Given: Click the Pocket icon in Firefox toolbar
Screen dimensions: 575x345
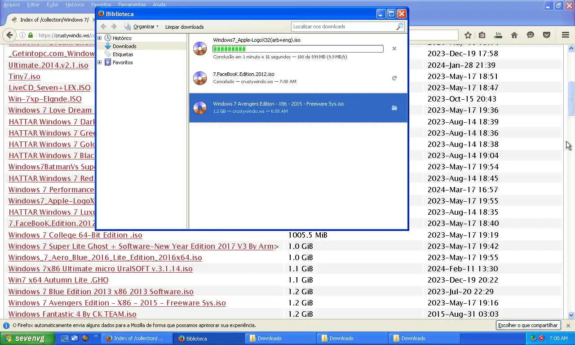Looking at the screenshot, I should [547, 35].
